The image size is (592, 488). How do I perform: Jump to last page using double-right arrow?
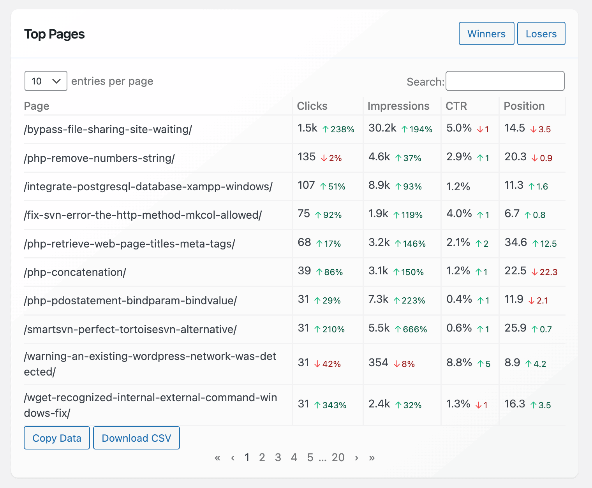click(372, 458)
